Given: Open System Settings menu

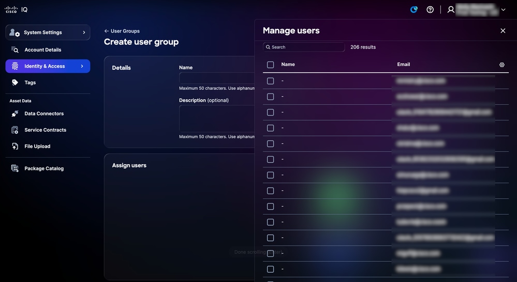Looking at the screenshot, I should (x=48, y=32).
